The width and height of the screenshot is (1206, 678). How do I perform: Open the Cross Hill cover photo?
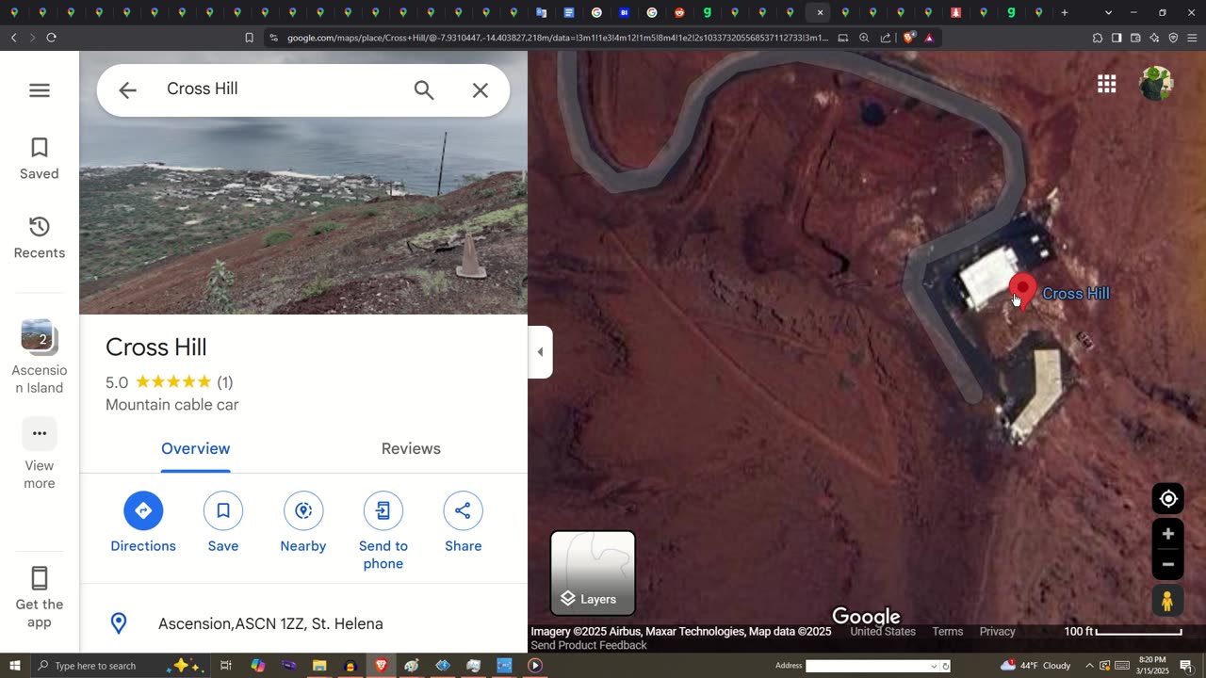click(x=303, y=183)
